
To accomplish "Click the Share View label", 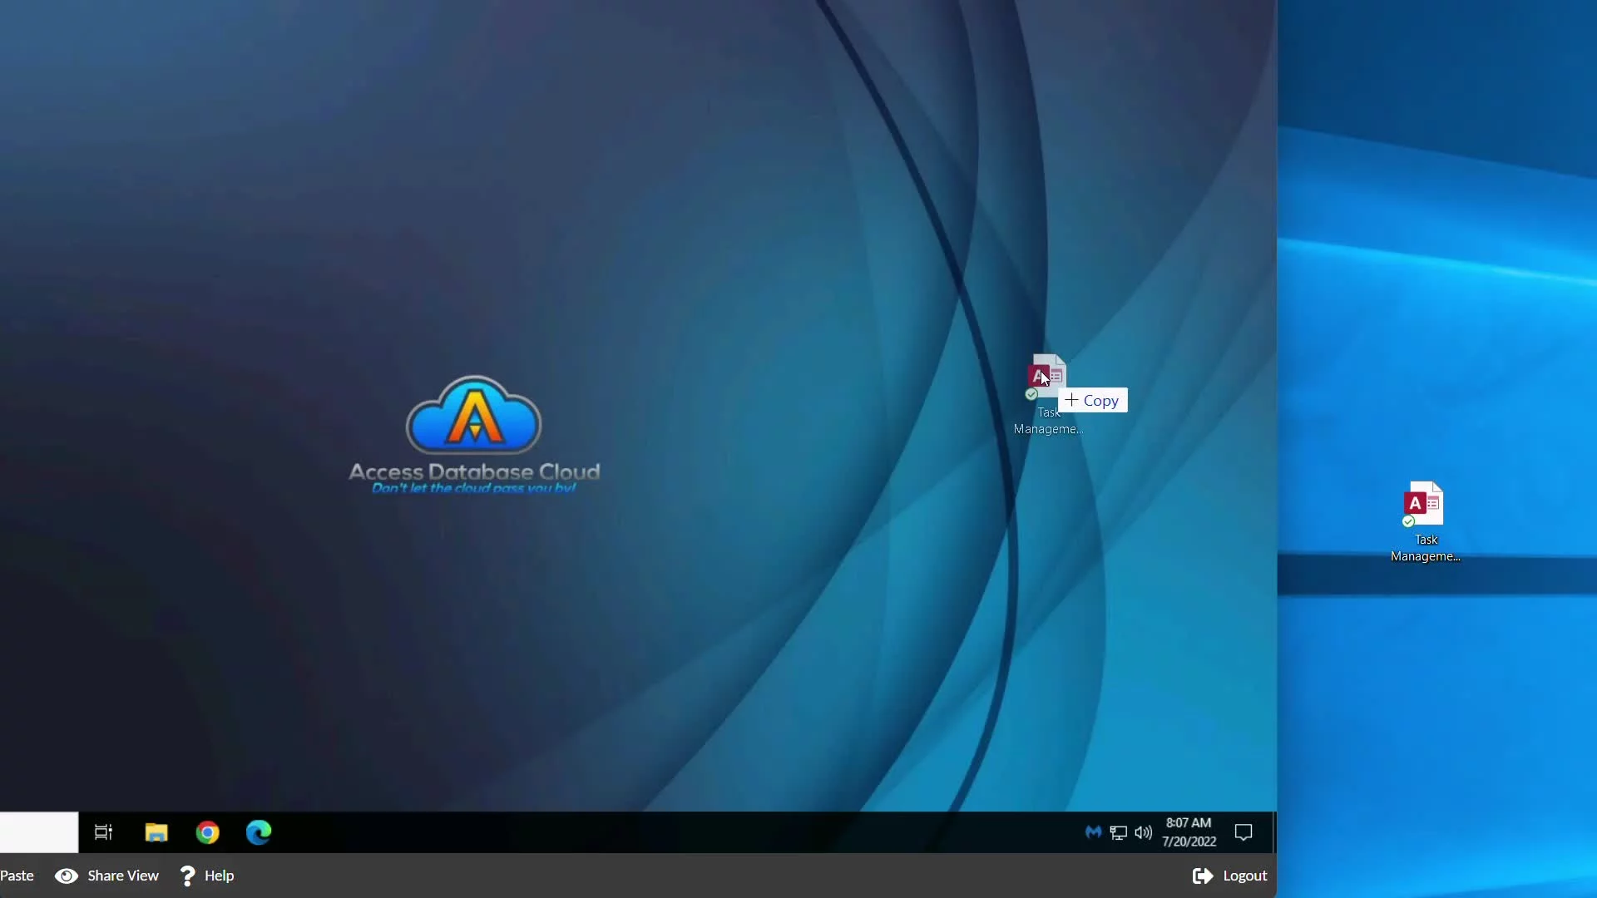I will click(123, 876).
